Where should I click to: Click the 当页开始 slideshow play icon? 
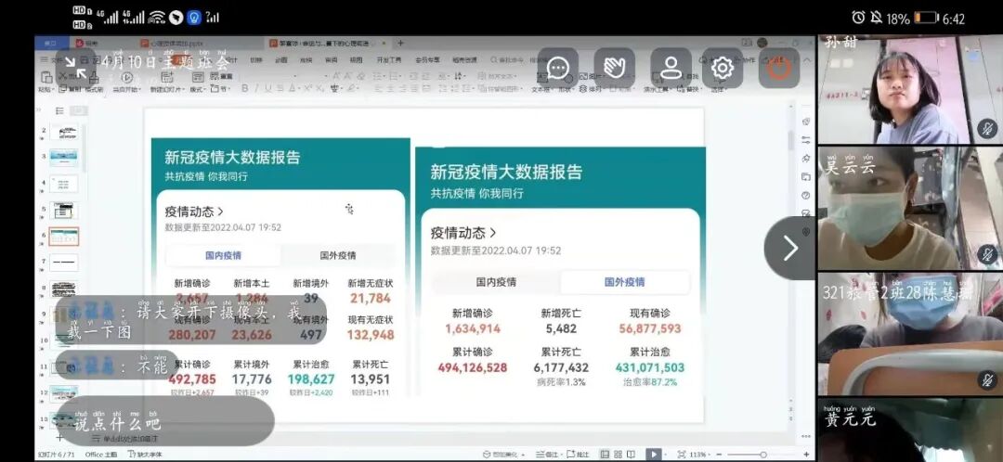(x=126, y=78)
